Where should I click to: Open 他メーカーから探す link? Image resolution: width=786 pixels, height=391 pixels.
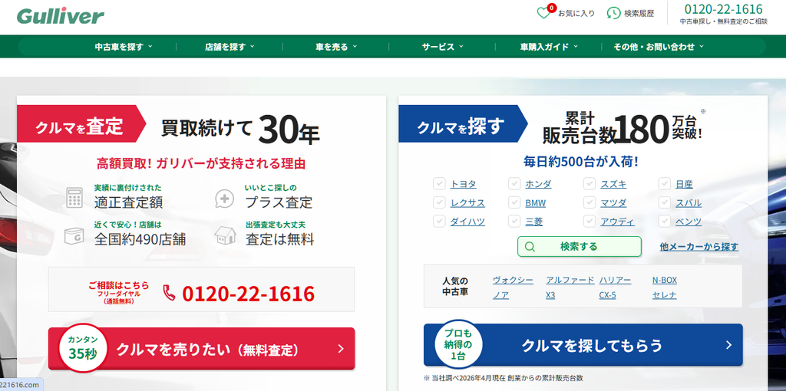[x=699, y=247]
